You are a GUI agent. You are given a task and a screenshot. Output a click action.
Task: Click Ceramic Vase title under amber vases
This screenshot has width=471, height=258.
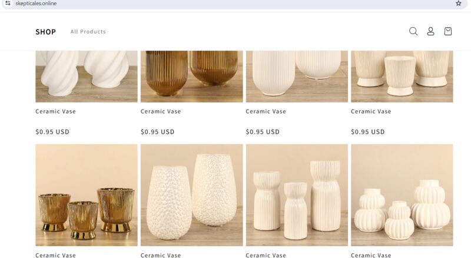pos(161,111)
